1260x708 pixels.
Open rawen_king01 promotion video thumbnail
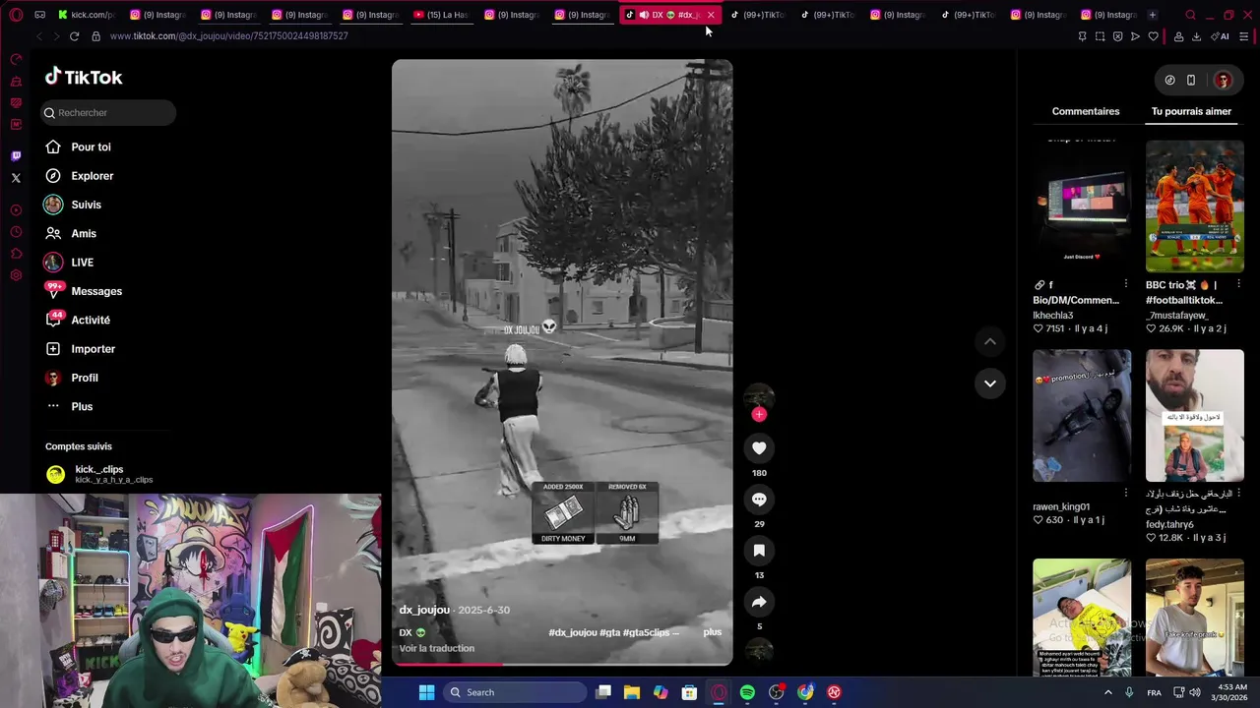1082,416
